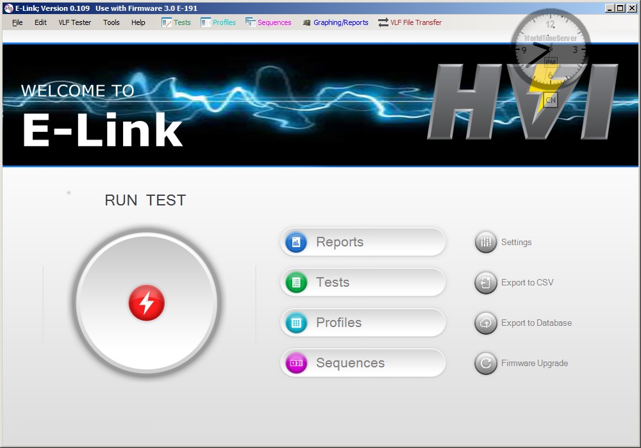
Task: Open the Edit menu
Action: pyautogui.click(x=40, y=22)
